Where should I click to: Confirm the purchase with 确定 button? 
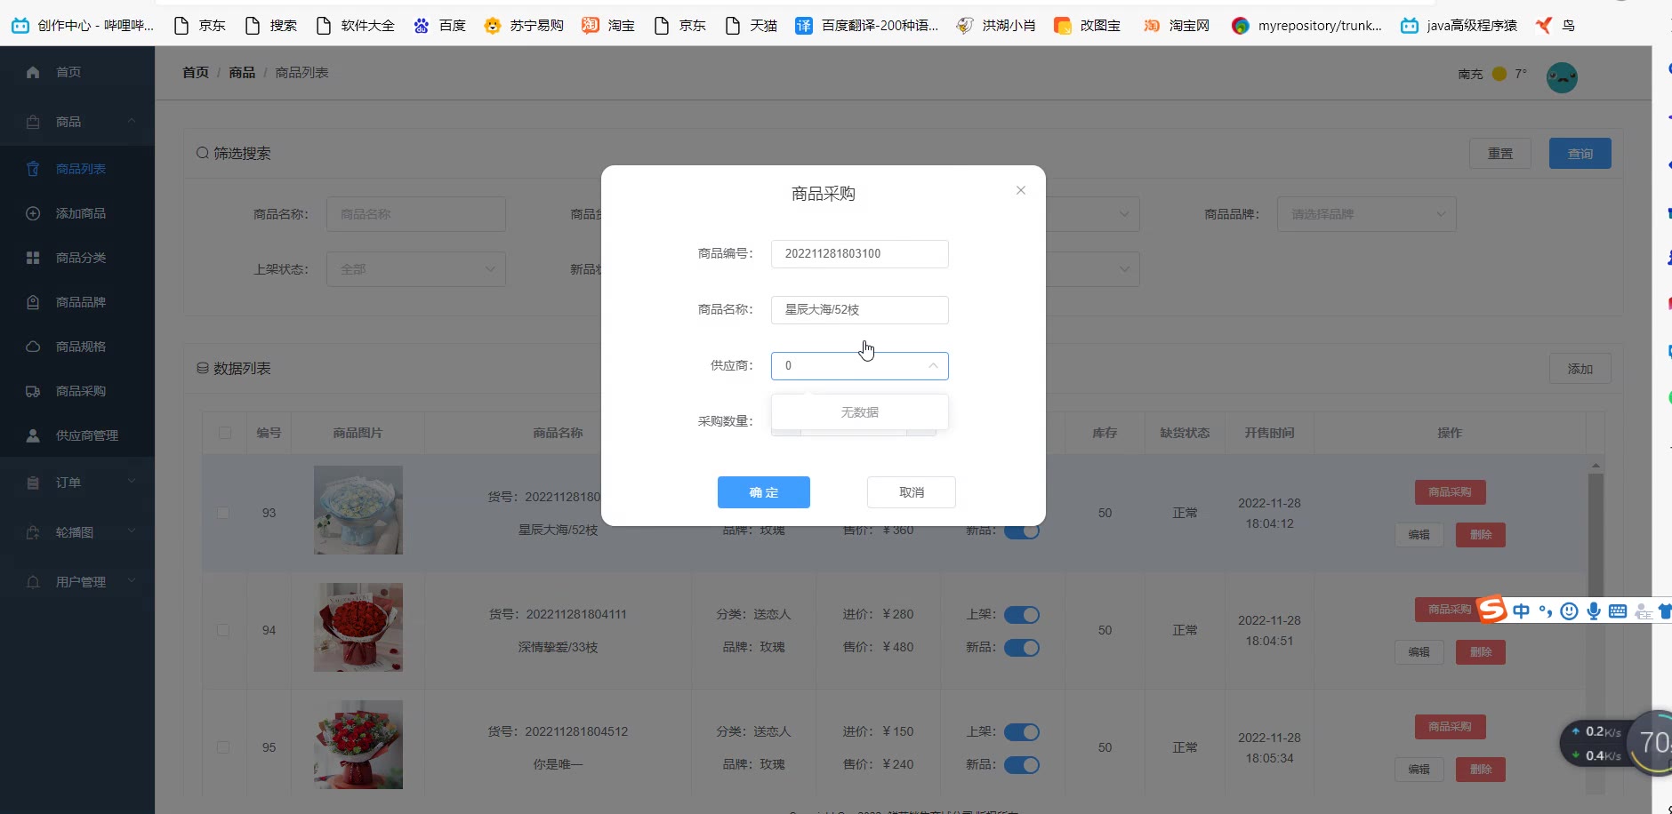click(x=764, y=492)
